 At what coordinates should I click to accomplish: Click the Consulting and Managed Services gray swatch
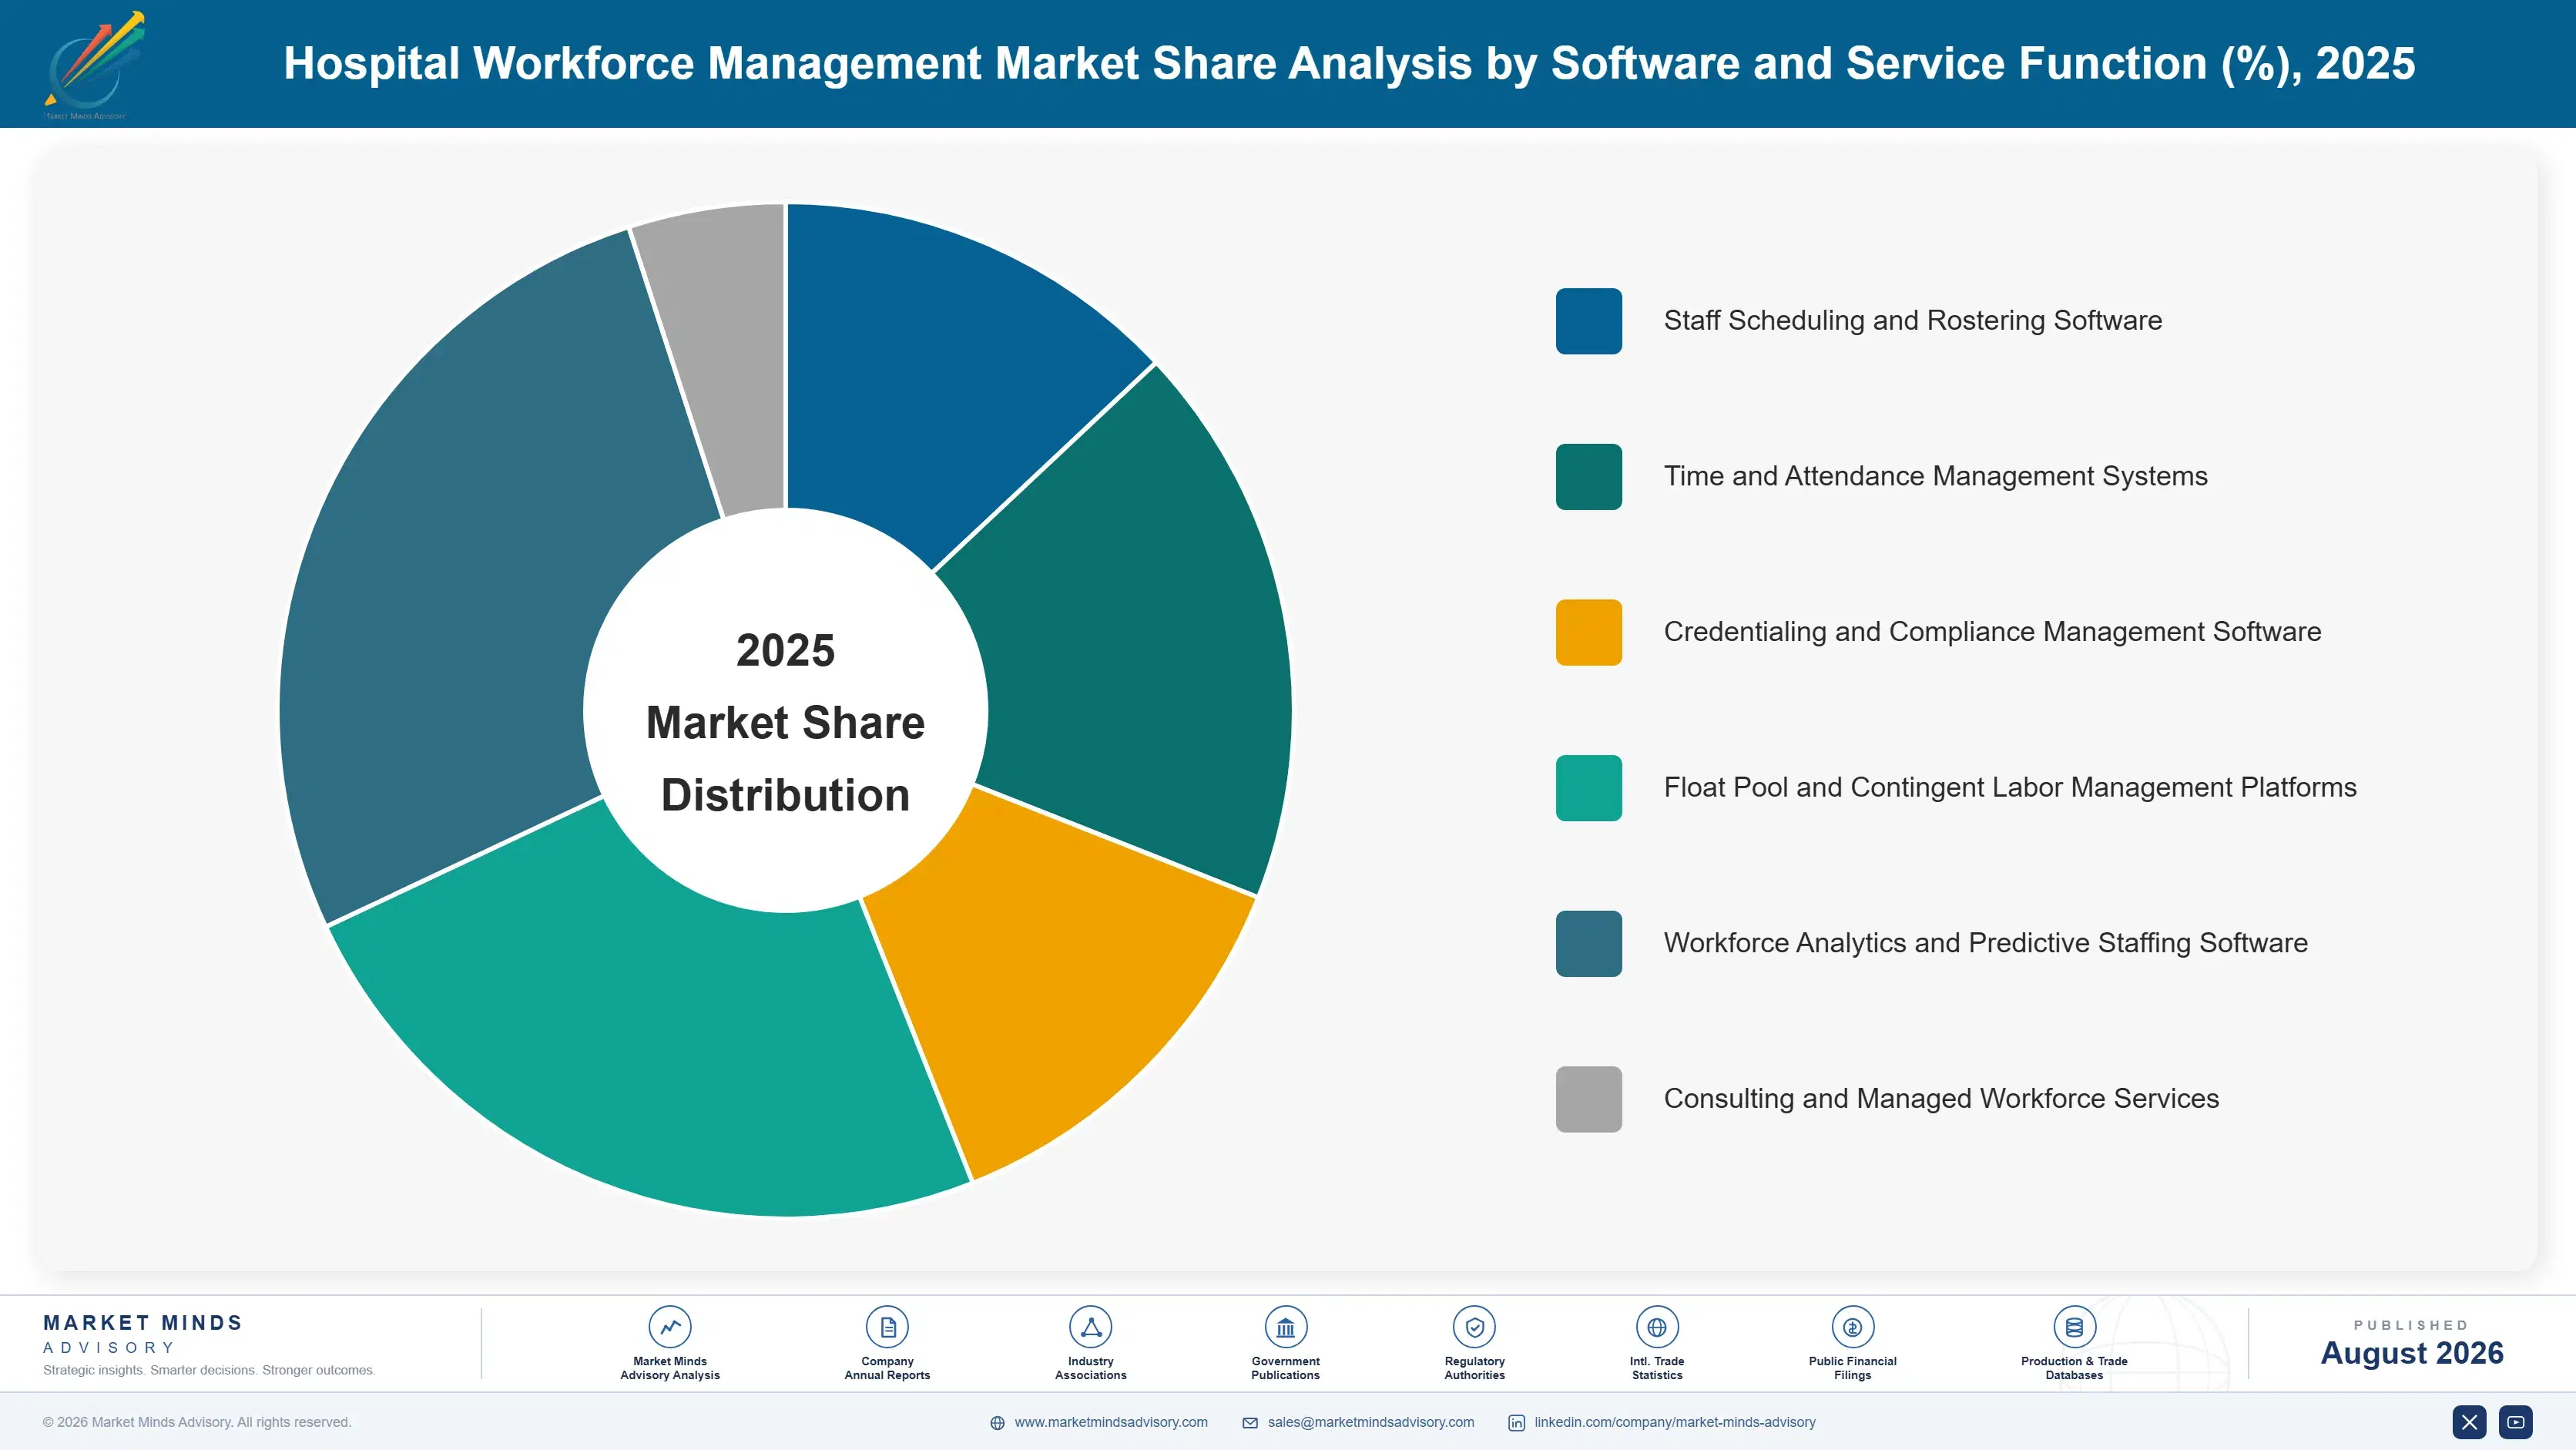[1588, 1099]
